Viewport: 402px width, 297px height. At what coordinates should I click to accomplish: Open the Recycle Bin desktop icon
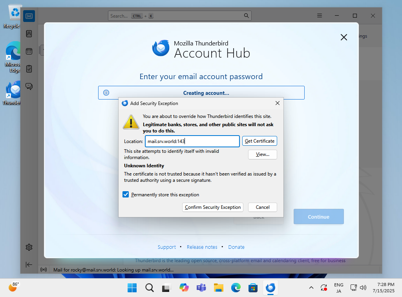(12, 16)
